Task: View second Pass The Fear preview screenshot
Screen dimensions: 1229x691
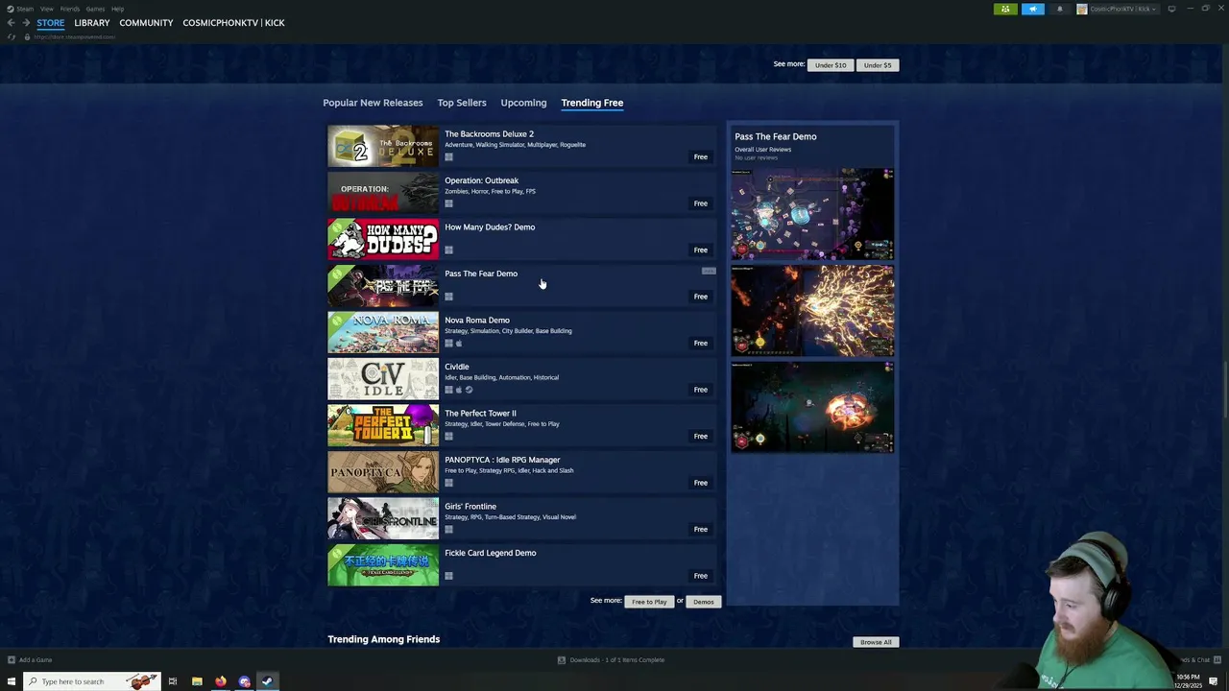Action: (x=812, y=310)
